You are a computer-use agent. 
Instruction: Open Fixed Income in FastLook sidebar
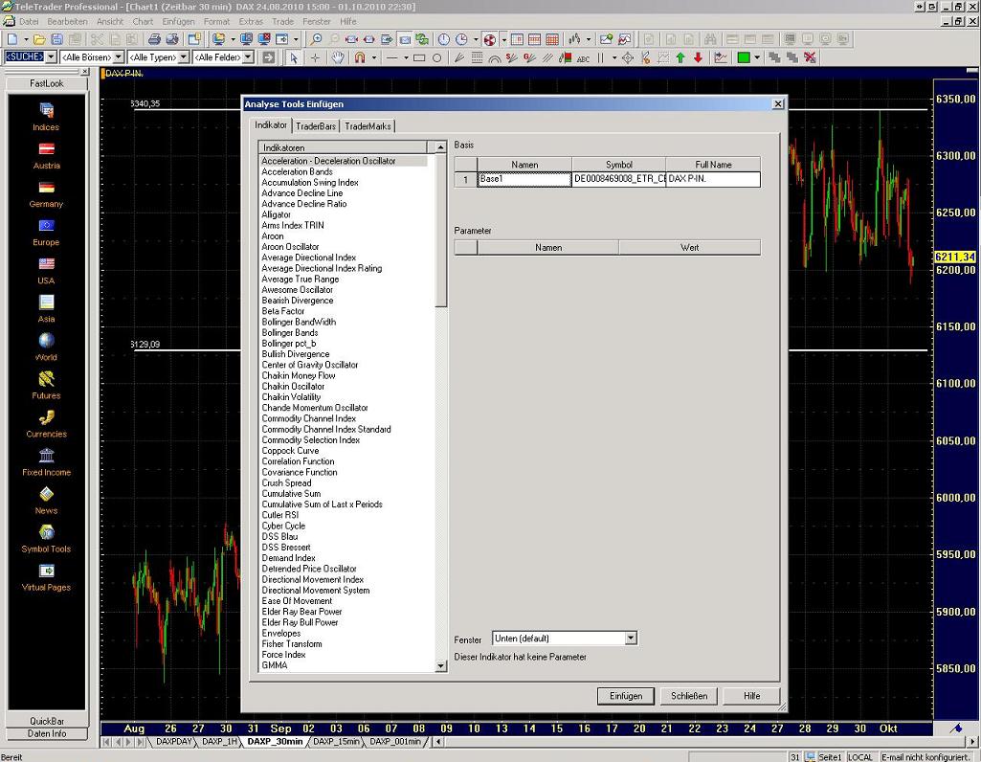pyautogui.click(x=46, y=462)
